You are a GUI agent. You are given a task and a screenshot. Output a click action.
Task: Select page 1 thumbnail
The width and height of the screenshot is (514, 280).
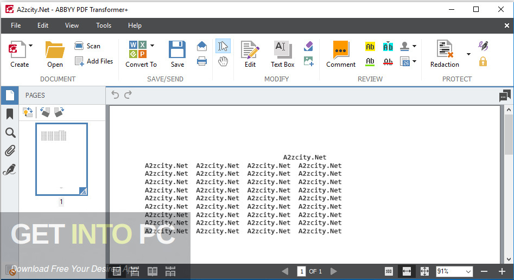point(62,160)
